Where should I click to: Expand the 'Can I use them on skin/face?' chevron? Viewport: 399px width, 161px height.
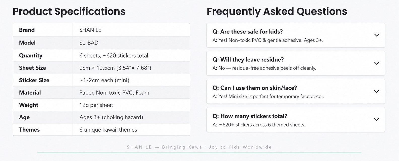[377, 92]
